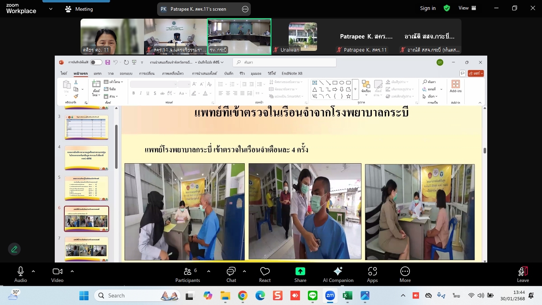Toggle the AutoSave switch
The image size is (542, 305).
pos(96,62)
